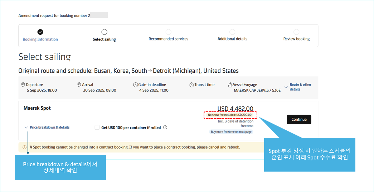Click the Gate-in deadline clock icon
The height and width of the screenshot is (192, 374).
point(135,85)
